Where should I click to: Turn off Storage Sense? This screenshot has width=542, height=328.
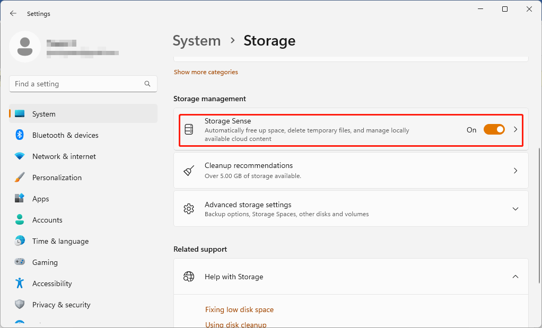click(494, 129)
